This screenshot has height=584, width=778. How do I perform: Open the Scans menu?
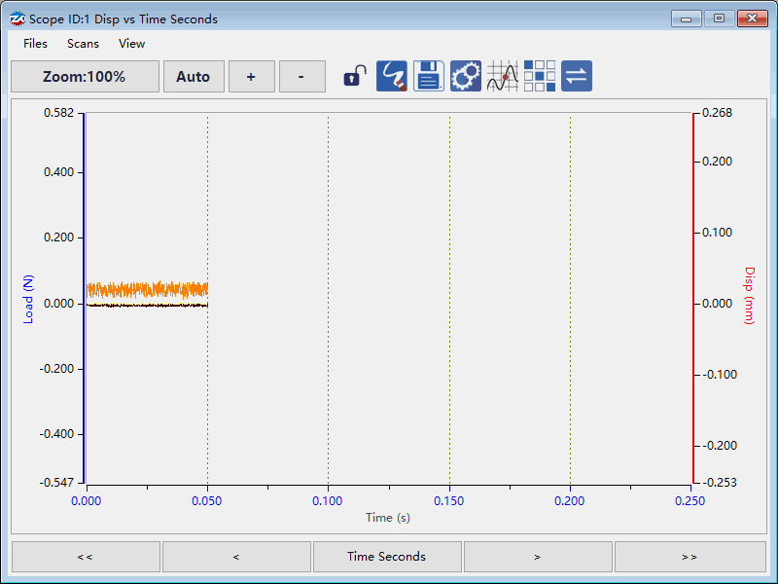click(x=83, y=43)
